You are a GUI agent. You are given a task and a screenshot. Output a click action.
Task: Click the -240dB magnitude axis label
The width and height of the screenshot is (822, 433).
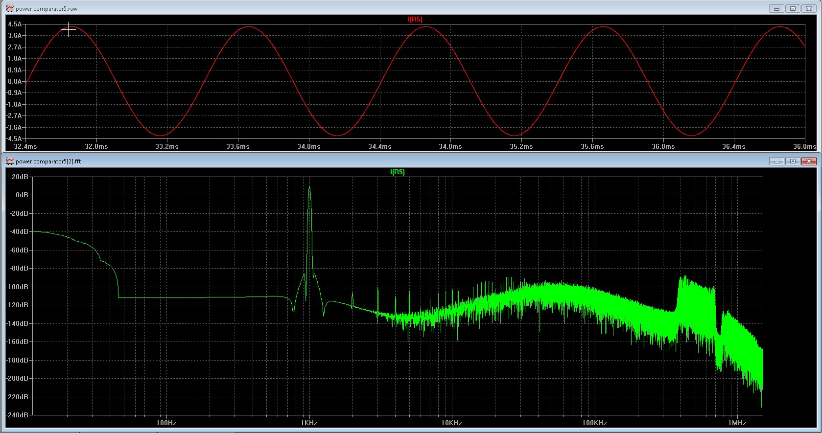coord(17,415)
